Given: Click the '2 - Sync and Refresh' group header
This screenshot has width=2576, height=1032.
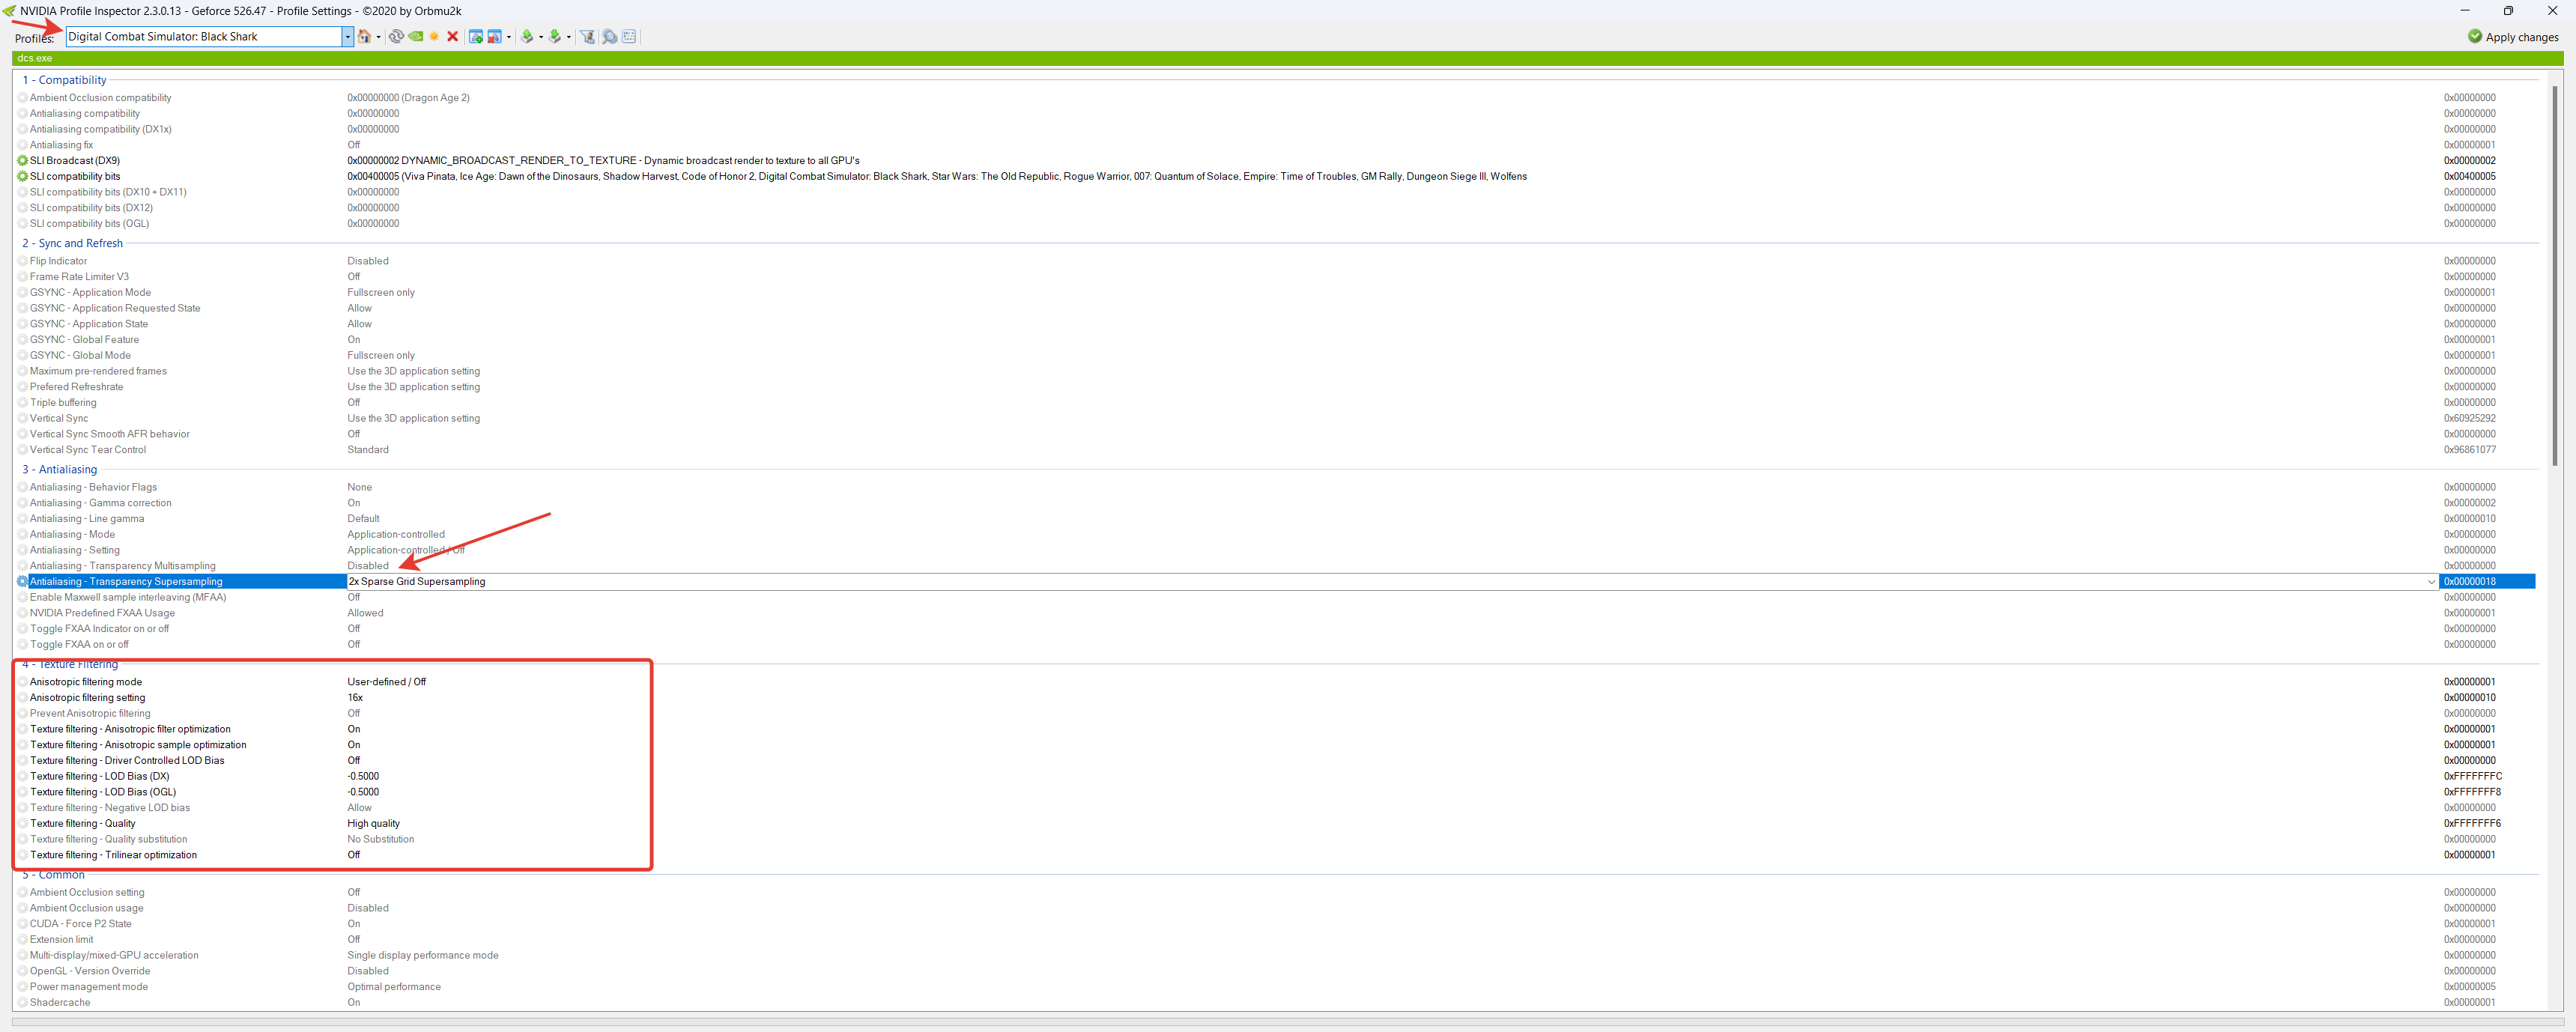Looking at the screenshot, I should [x=72, y=243].
